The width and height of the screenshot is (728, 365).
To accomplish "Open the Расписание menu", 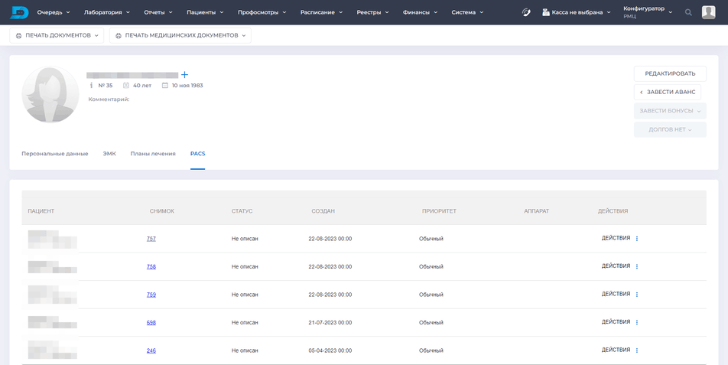I will (x=321, y=12).
